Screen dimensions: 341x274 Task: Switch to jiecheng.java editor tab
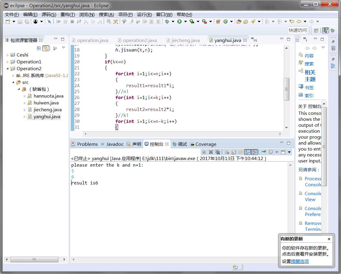(x=183, y=40)
